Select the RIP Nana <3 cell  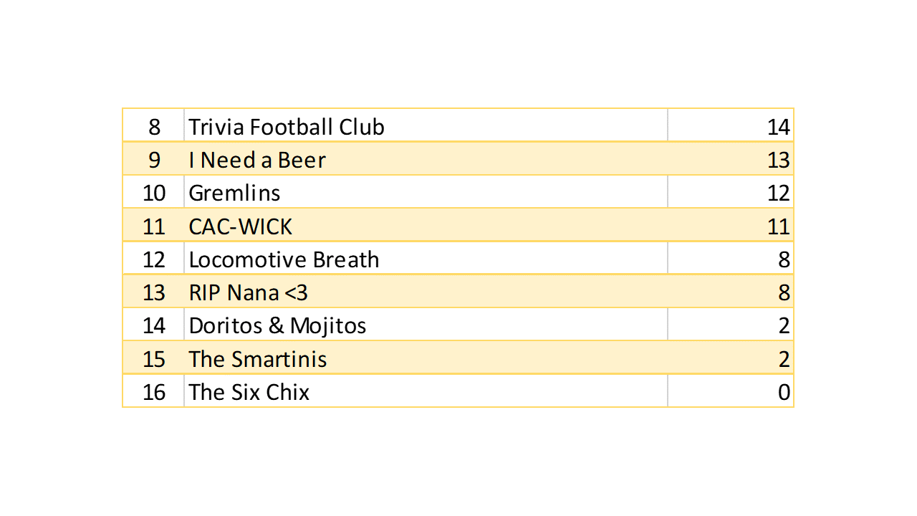(248, 292)
